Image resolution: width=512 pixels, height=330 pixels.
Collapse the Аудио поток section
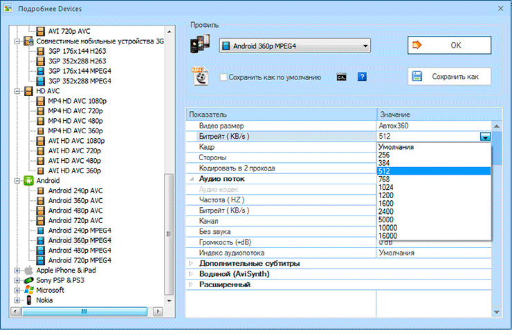[192, 179]
